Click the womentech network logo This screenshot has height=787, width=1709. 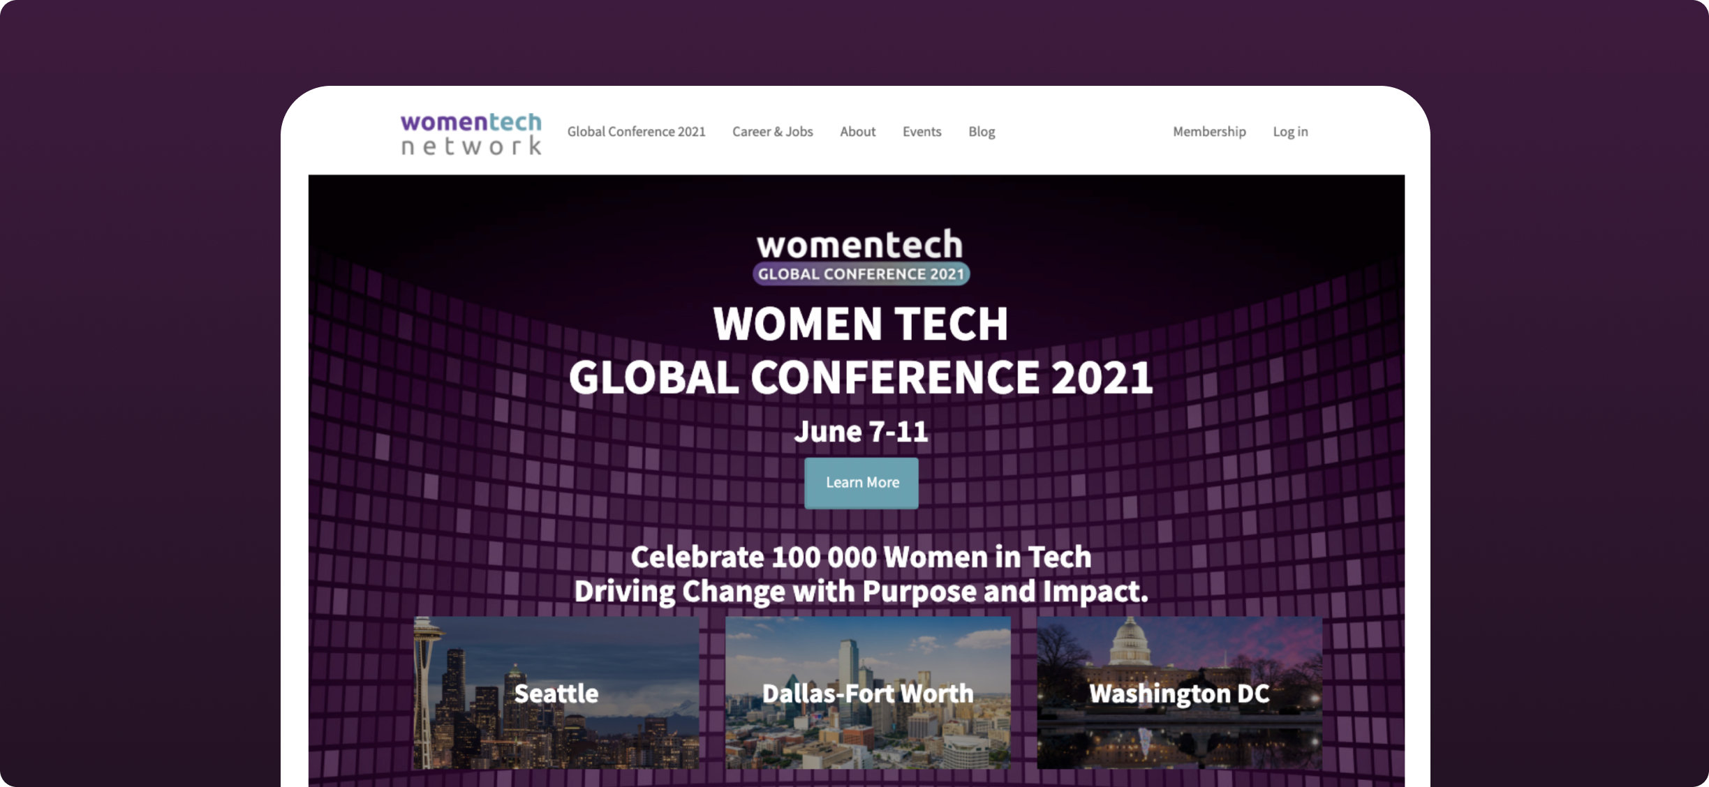pyautogui.click(x=471, y=133)
